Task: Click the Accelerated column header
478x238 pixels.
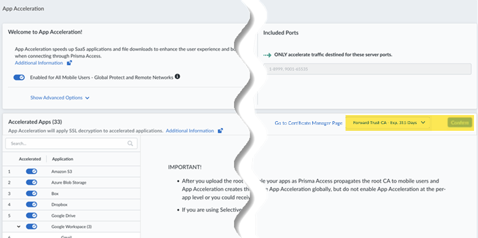Action: pyautogui.click(x=30, y=159)
